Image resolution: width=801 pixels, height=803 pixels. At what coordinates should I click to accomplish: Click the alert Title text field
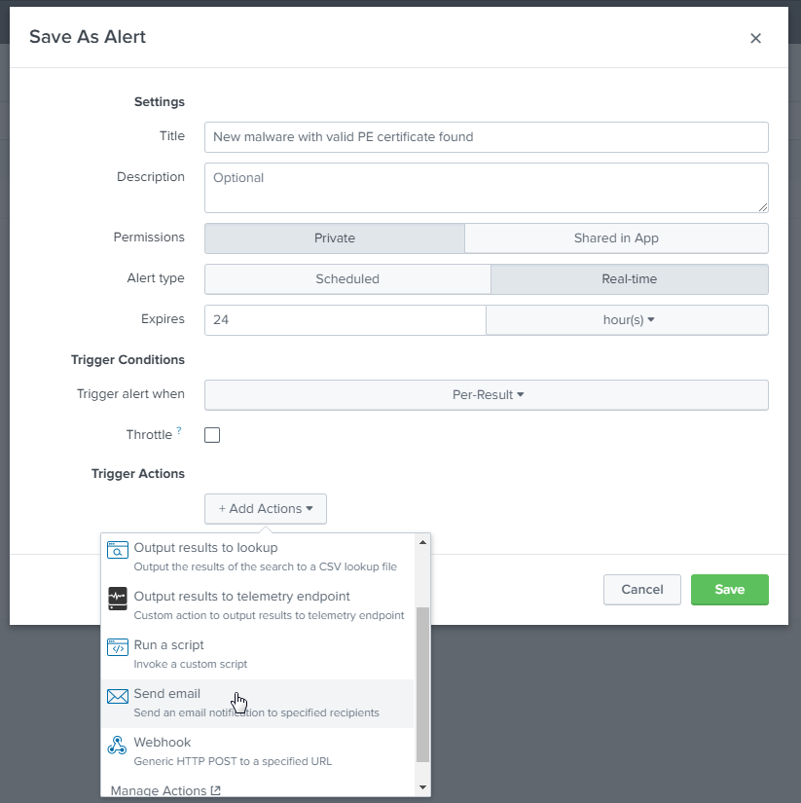tap(486, 136)
